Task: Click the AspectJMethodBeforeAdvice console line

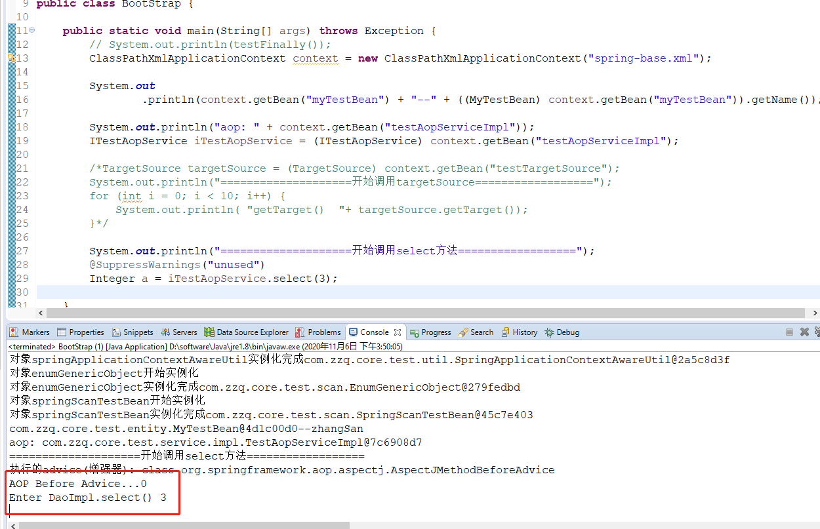Action: pos(281,470)
